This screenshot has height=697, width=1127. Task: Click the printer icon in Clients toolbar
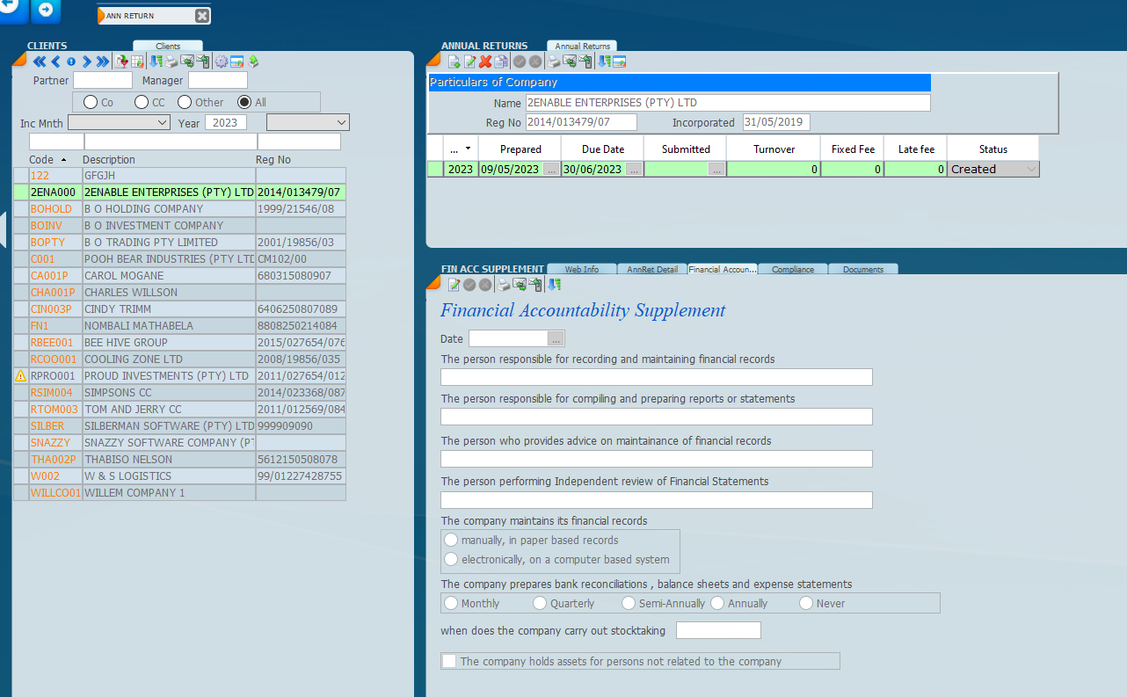[x=172, y=62]
